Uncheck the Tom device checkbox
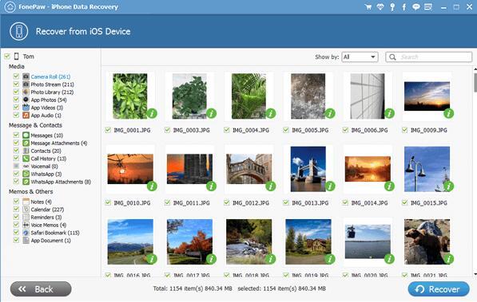The image size is (477, 302). pyautogui.click(x=7, y=56)
